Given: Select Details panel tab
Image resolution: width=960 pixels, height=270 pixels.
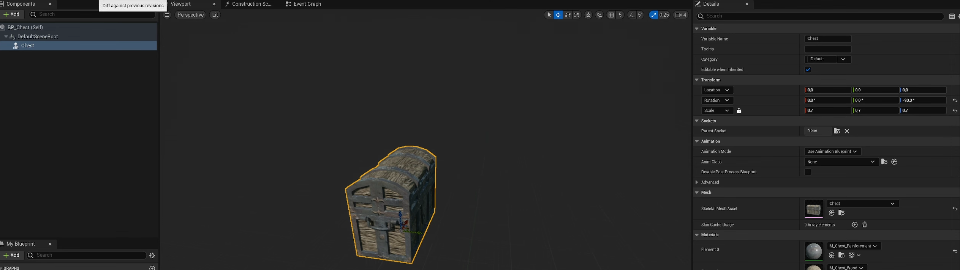Looking at the screenshot, I should click(x=711, y=4).
